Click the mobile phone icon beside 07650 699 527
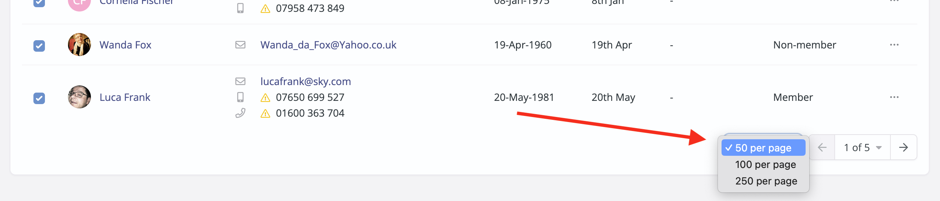The width and height of the screenshot is (940, 201). pos(240,97)
